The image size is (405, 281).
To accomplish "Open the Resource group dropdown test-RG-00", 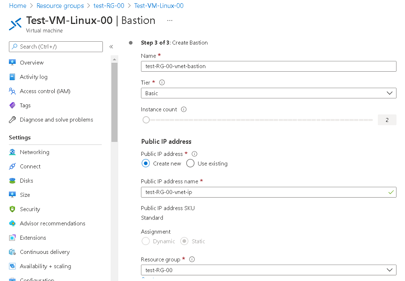I will coord(269,270).
